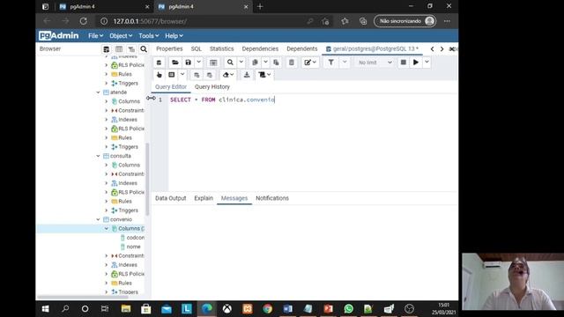564x317 pixels.
Task: Switch to the Dependents tab
Action: coord(301,49)
